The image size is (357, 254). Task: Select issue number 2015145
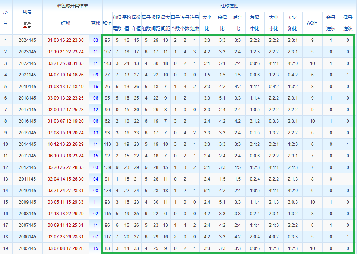pos(27,133)
